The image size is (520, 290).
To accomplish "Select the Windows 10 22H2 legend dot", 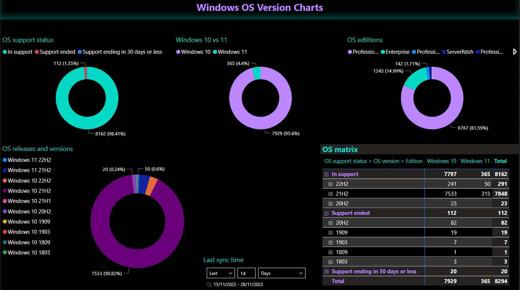I will click(5, 181).
